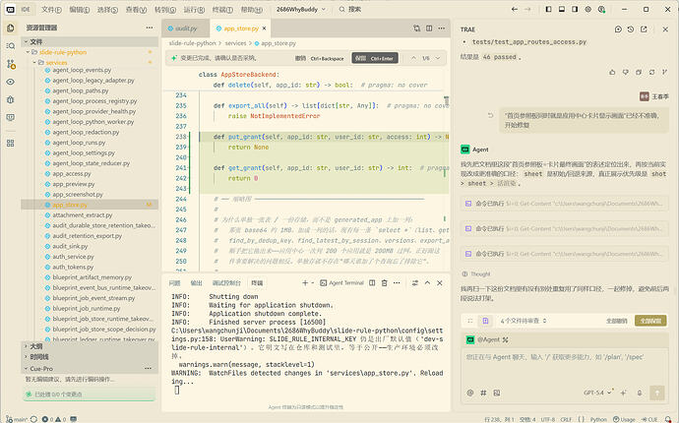This screenshot has height=423, width=679.
Task: Open auth_tokens.py in the file tree
Action: coord(73,268)
